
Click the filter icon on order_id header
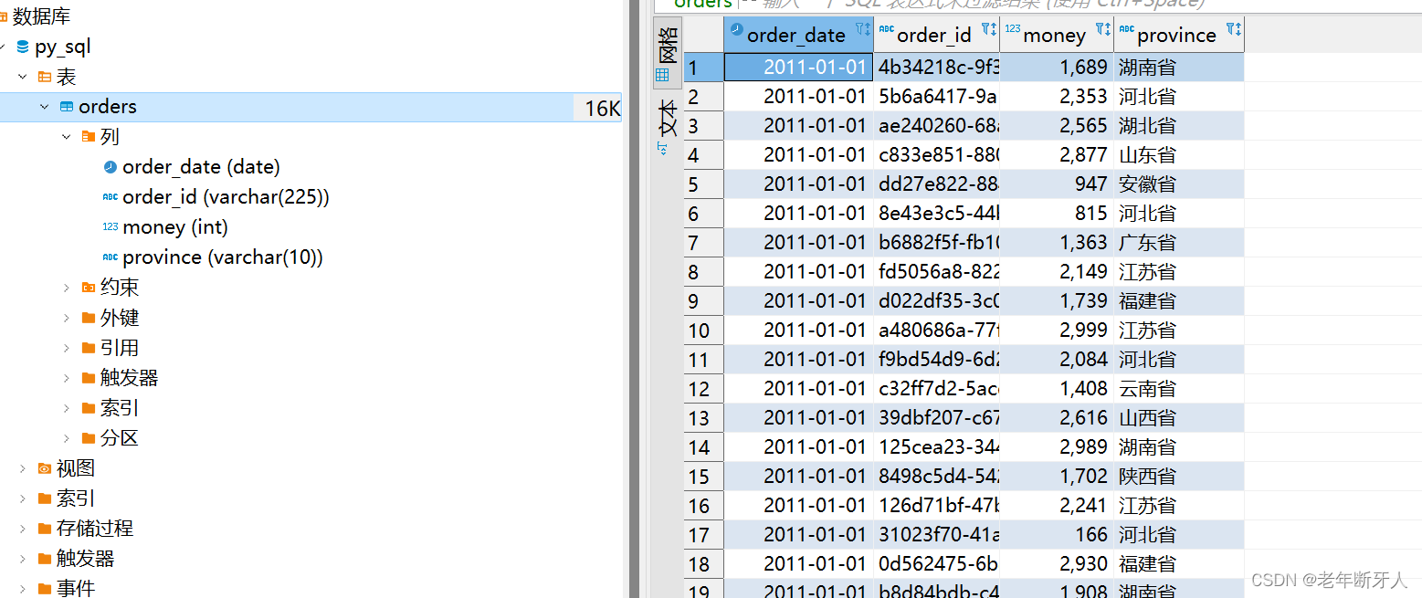click(x=989, y=30)
